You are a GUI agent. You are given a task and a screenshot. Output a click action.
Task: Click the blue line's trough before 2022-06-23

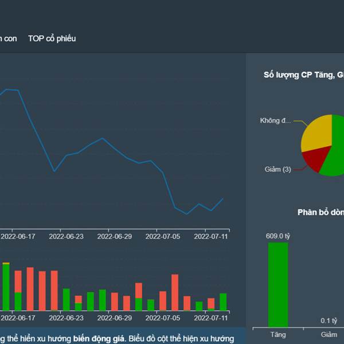tap(54, 171)
